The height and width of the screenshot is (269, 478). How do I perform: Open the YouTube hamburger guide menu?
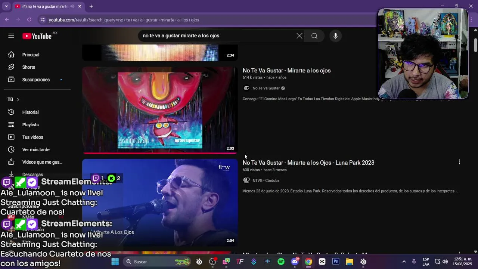(11, 36)
